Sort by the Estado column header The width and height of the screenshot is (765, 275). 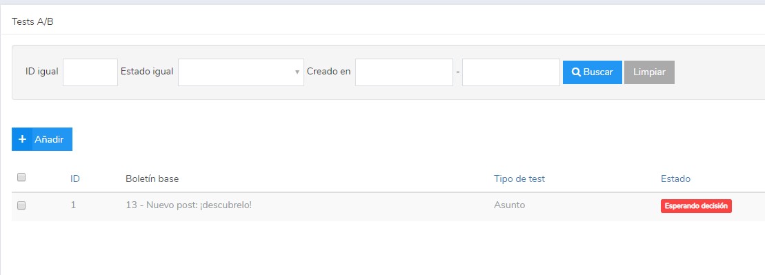(676, 179)
